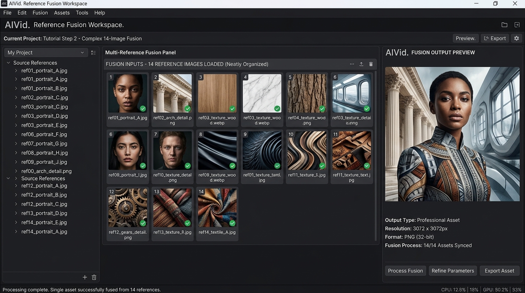Image resolution: width=525 pixels, height=293 pixels.
Task: Click the import file icon beside folder icon
Action: tap(517, 25)
